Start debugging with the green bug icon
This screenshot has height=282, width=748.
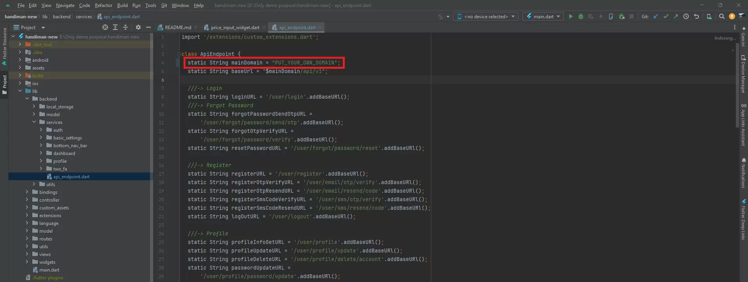click(581, 16)
